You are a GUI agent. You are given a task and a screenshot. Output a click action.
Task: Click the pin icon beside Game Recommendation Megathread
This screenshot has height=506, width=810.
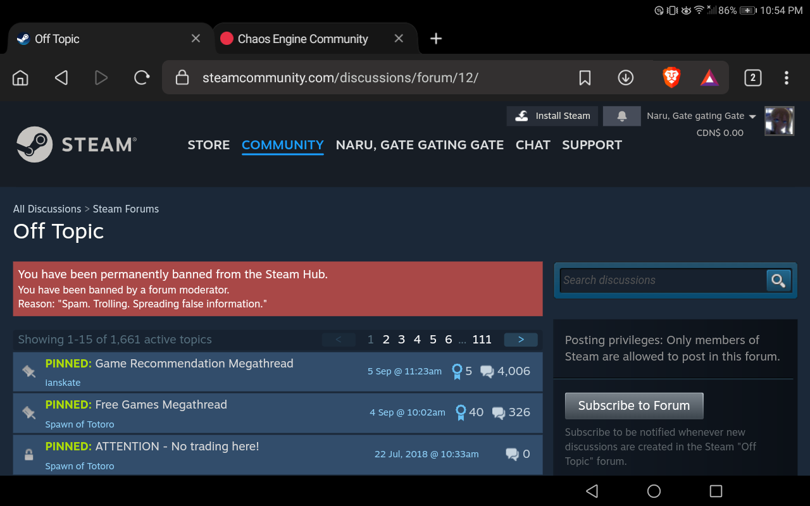[28, 371]
